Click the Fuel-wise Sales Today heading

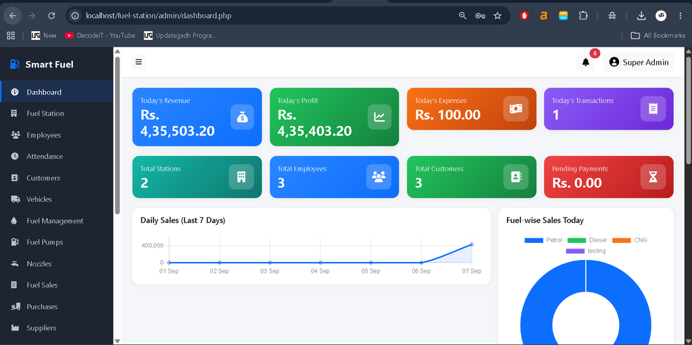tap(545, 220)
